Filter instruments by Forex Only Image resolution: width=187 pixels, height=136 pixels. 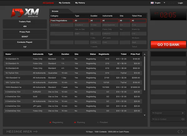tap(110, 29)
